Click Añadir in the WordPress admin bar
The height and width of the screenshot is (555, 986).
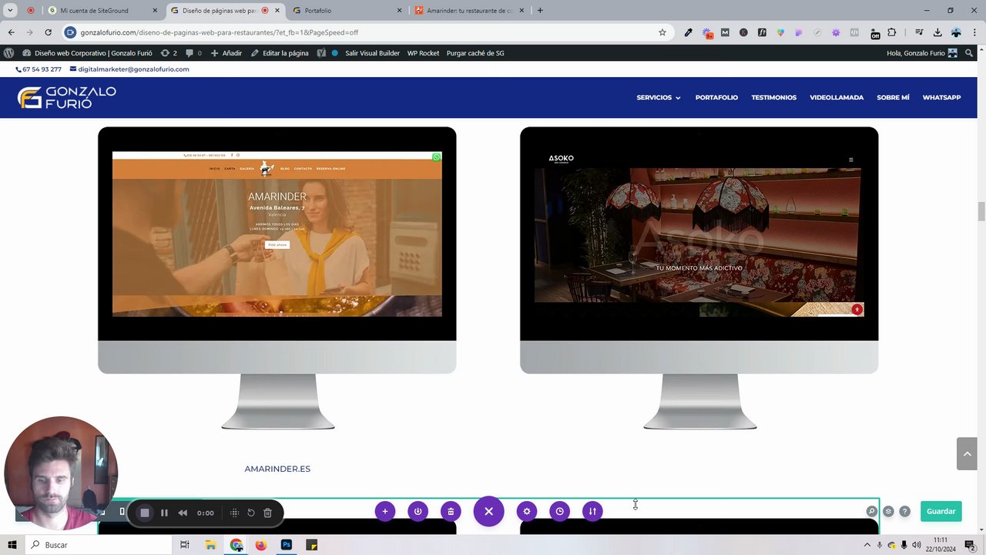click(x=226, y=53)
